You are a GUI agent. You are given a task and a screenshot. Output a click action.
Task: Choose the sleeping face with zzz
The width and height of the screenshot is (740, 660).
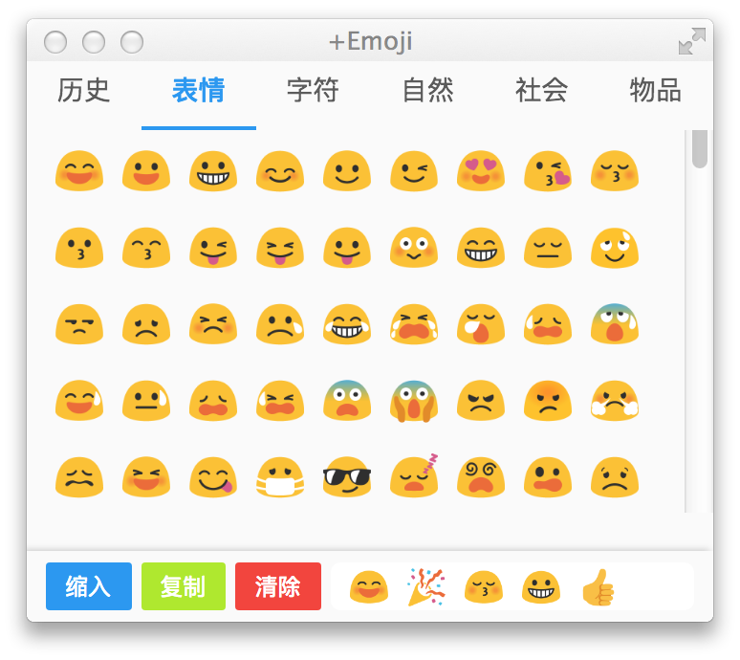pos(414,476)
